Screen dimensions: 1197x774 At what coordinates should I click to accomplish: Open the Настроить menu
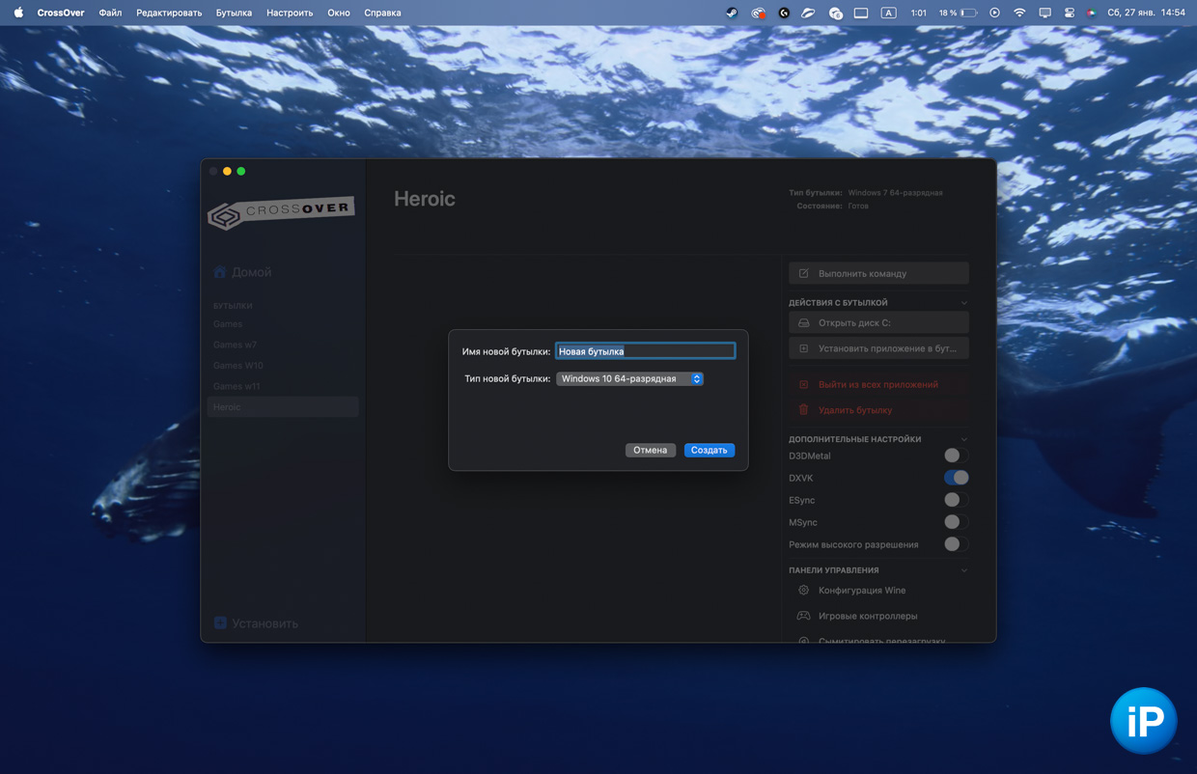click(290, 13)
